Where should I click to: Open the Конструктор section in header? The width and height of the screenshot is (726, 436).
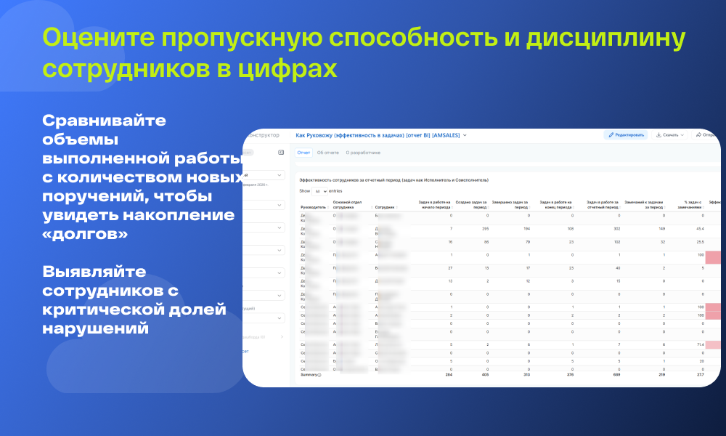click(264, 135)
